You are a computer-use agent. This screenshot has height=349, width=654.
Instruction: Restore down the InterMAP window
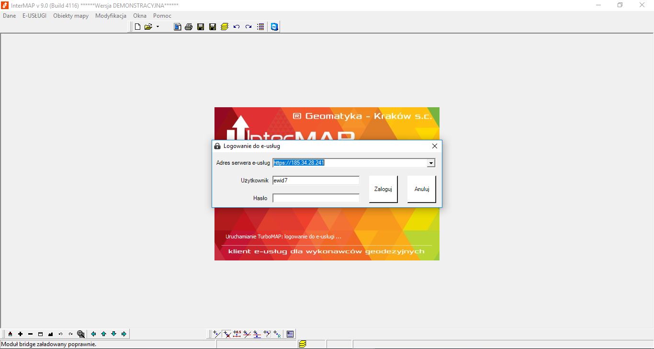pyautogui.click(x=620, y=5)
